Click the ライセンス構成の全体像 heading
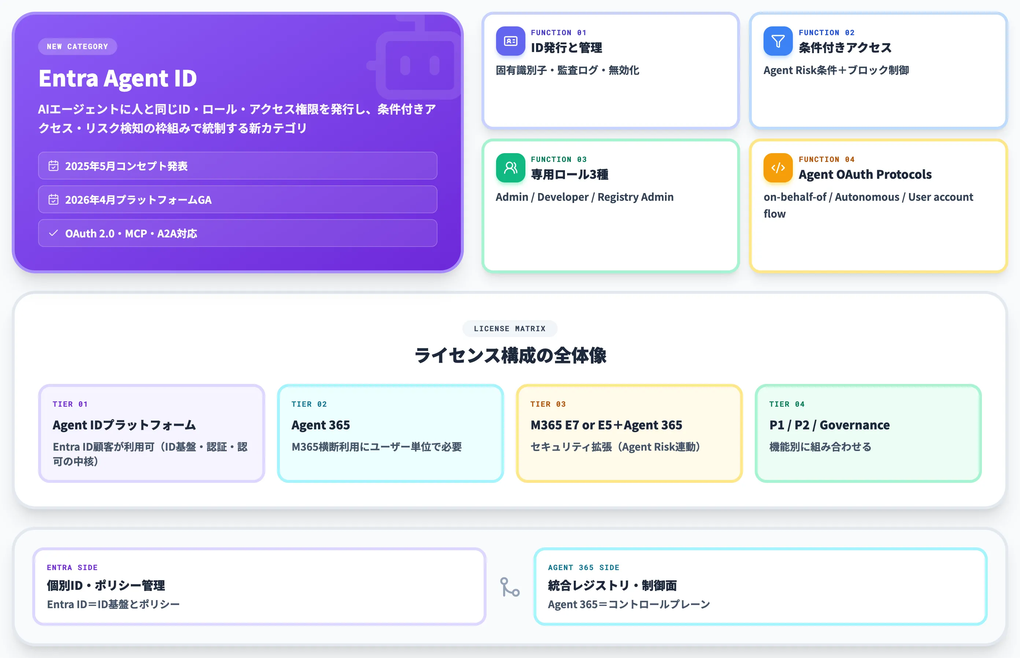The height and width of the screenshot is (658, 1020). coord(510,355)
